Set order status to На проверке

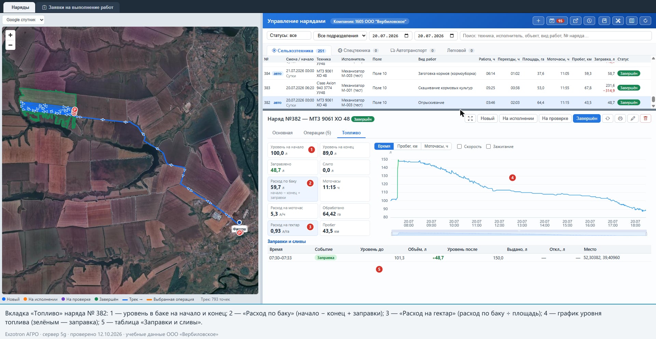point(555,119)
